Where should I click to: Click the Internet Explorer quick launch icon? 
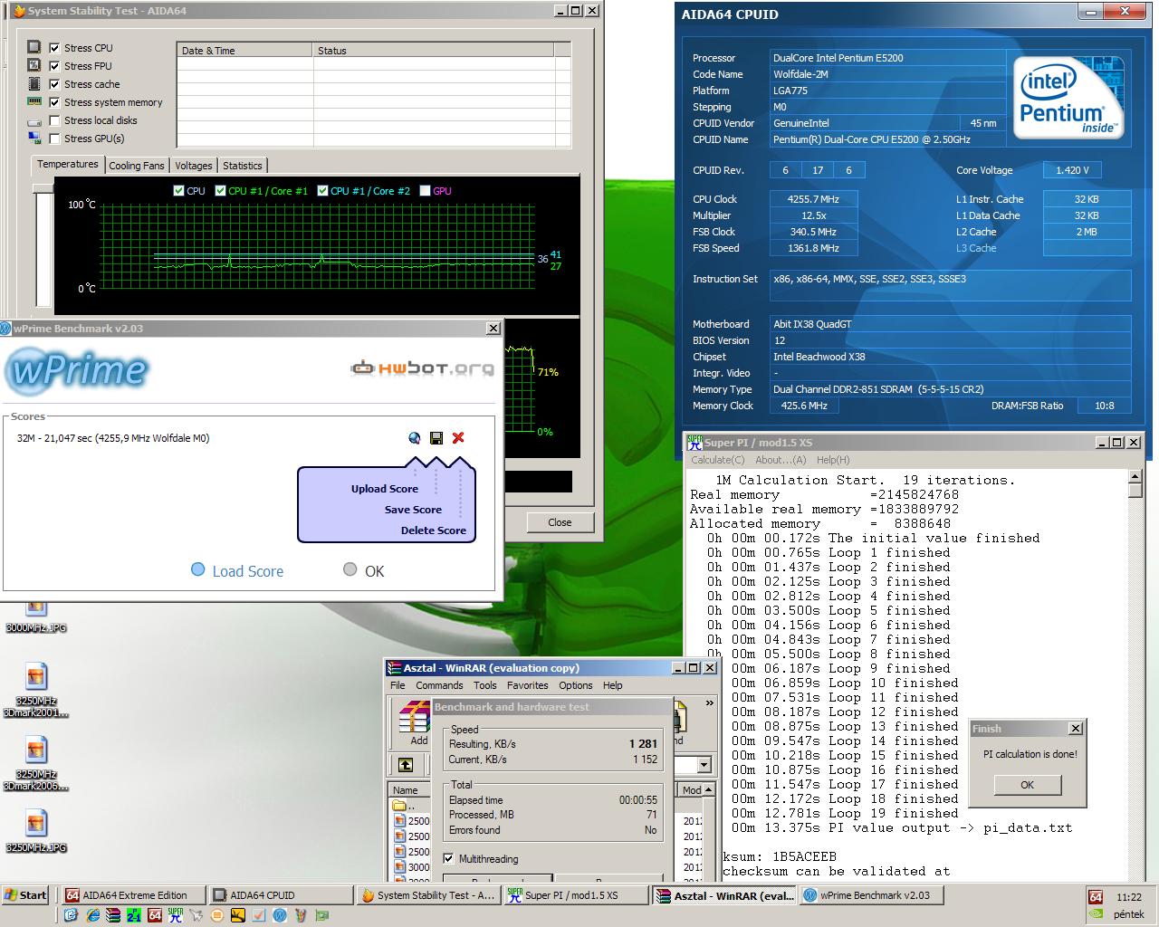(x=92, y=915)
